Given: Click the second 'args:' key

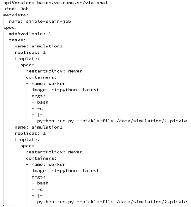Looking at the screenshot, I should [39, 177].
